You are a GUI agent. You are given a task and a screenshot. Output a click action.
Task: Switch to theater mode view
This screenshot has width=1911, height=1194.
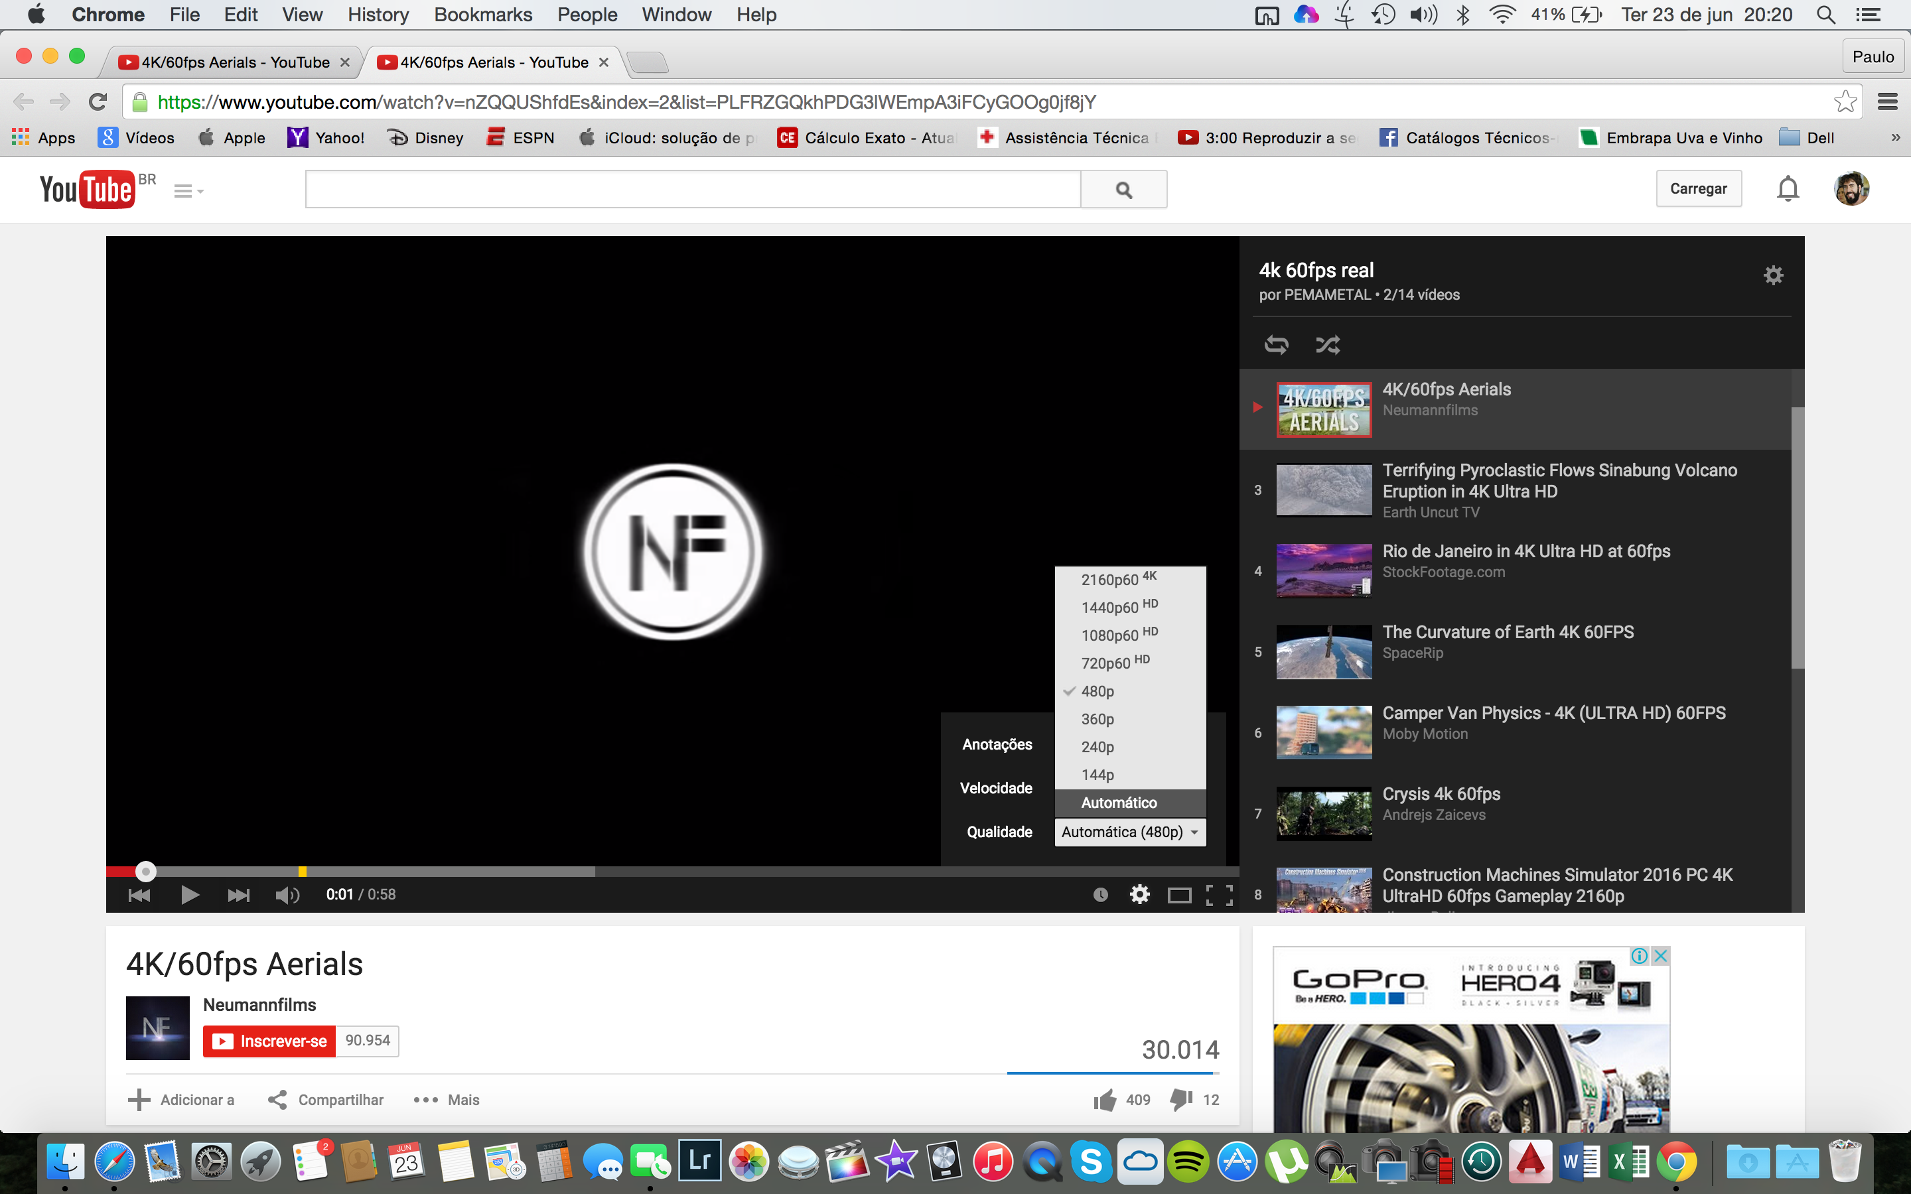point(1179,895)
